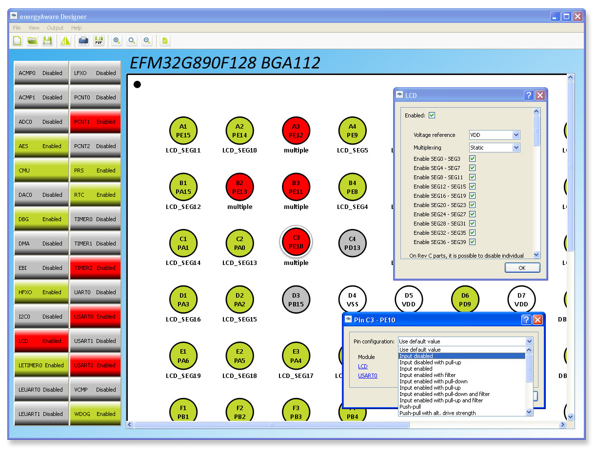Click the mirror/flip triangles toolbar icon
This screenshot has width=596, height=452.
coord(65,41)
